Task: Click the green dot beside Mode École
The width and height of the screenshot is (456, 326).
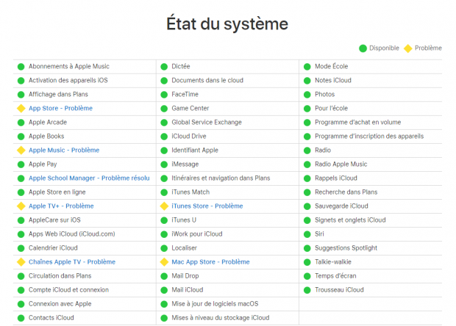Action: [307, 67]
